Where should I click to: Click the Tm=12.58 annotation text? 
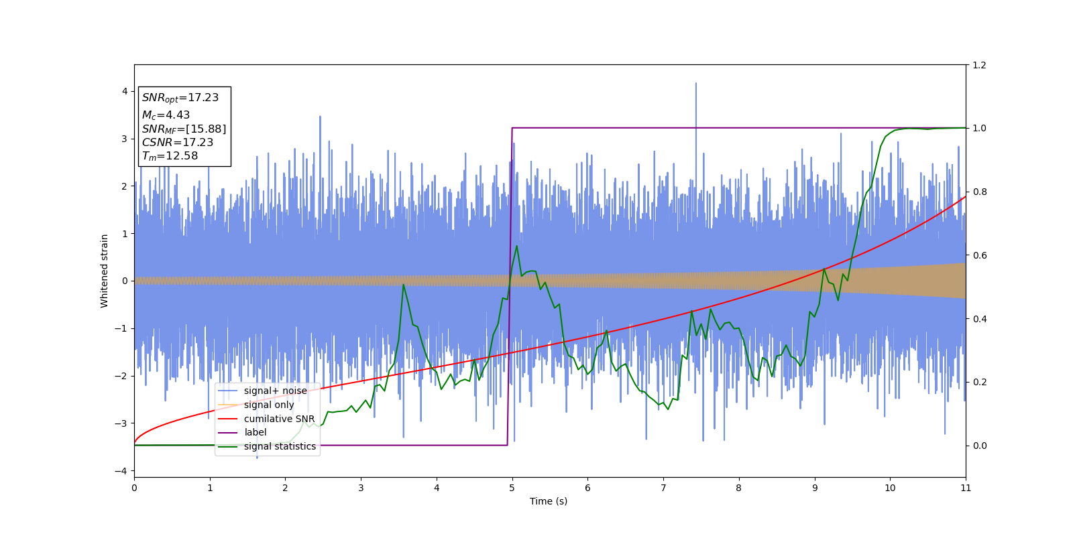tap(170, 156)
